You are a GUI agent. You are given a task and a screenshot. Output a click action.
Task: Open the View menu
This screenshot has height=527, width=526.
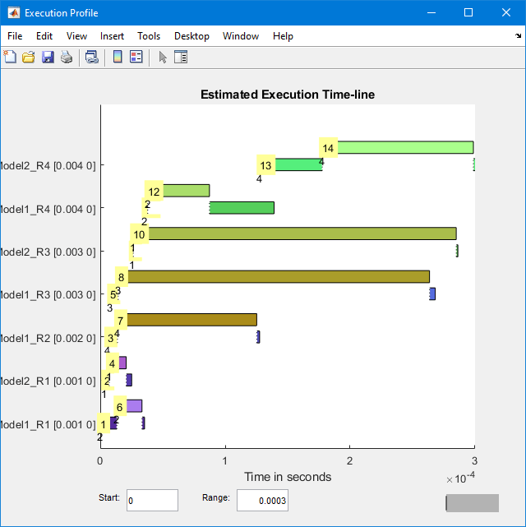[76, 36]
